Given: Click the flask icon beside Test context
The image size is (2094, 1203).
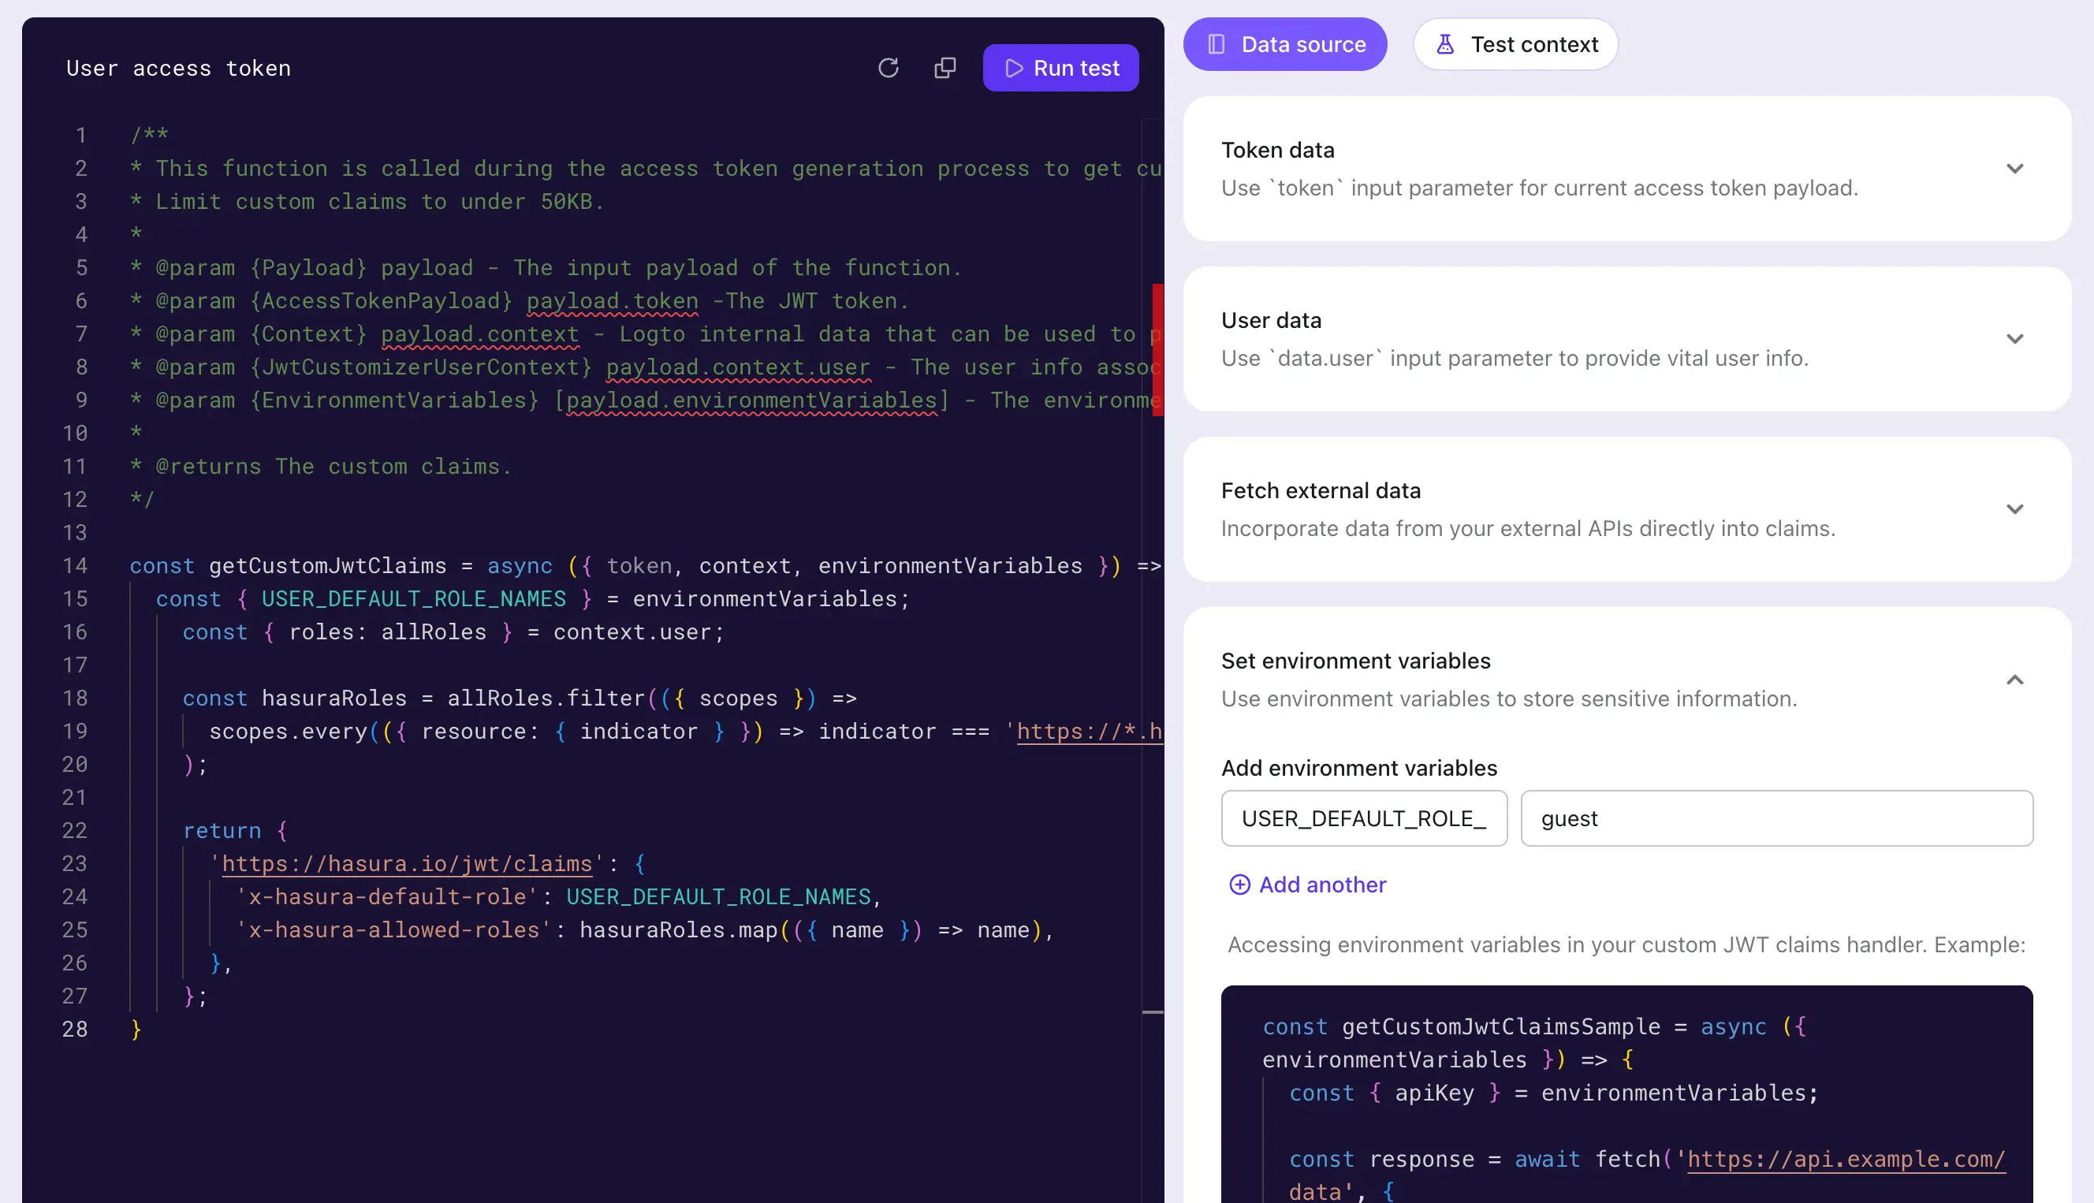Looking at the screenshot, I should click(1444, 44).
